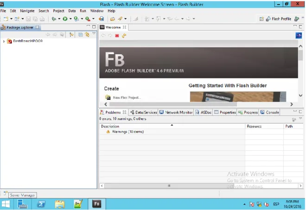Open the New file dropdown arrow
Image resolution: width=306 pixels, height=210 pixels.
[11, 19]
